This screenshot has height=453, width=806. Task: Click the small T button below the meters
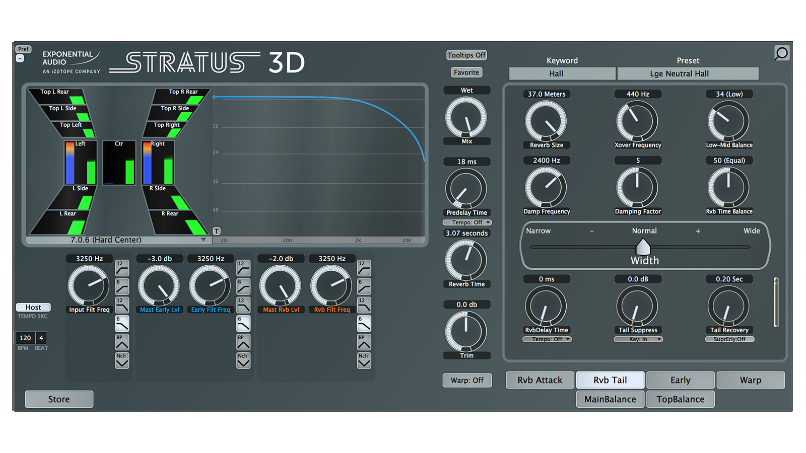217,231
